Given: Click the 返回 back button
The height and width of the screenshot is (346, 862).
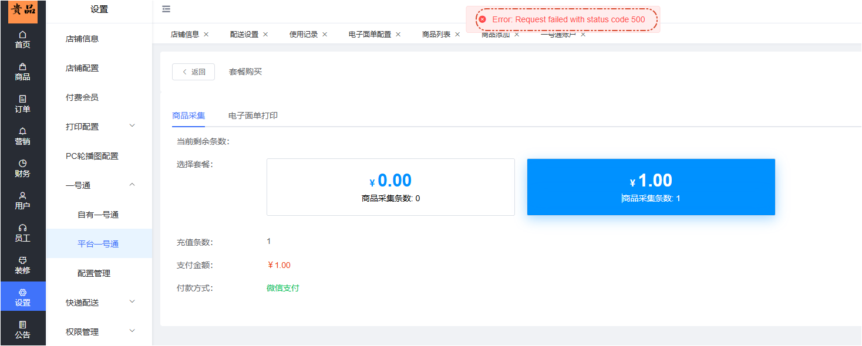Looking at the screenshot, I should coord(193,72).
